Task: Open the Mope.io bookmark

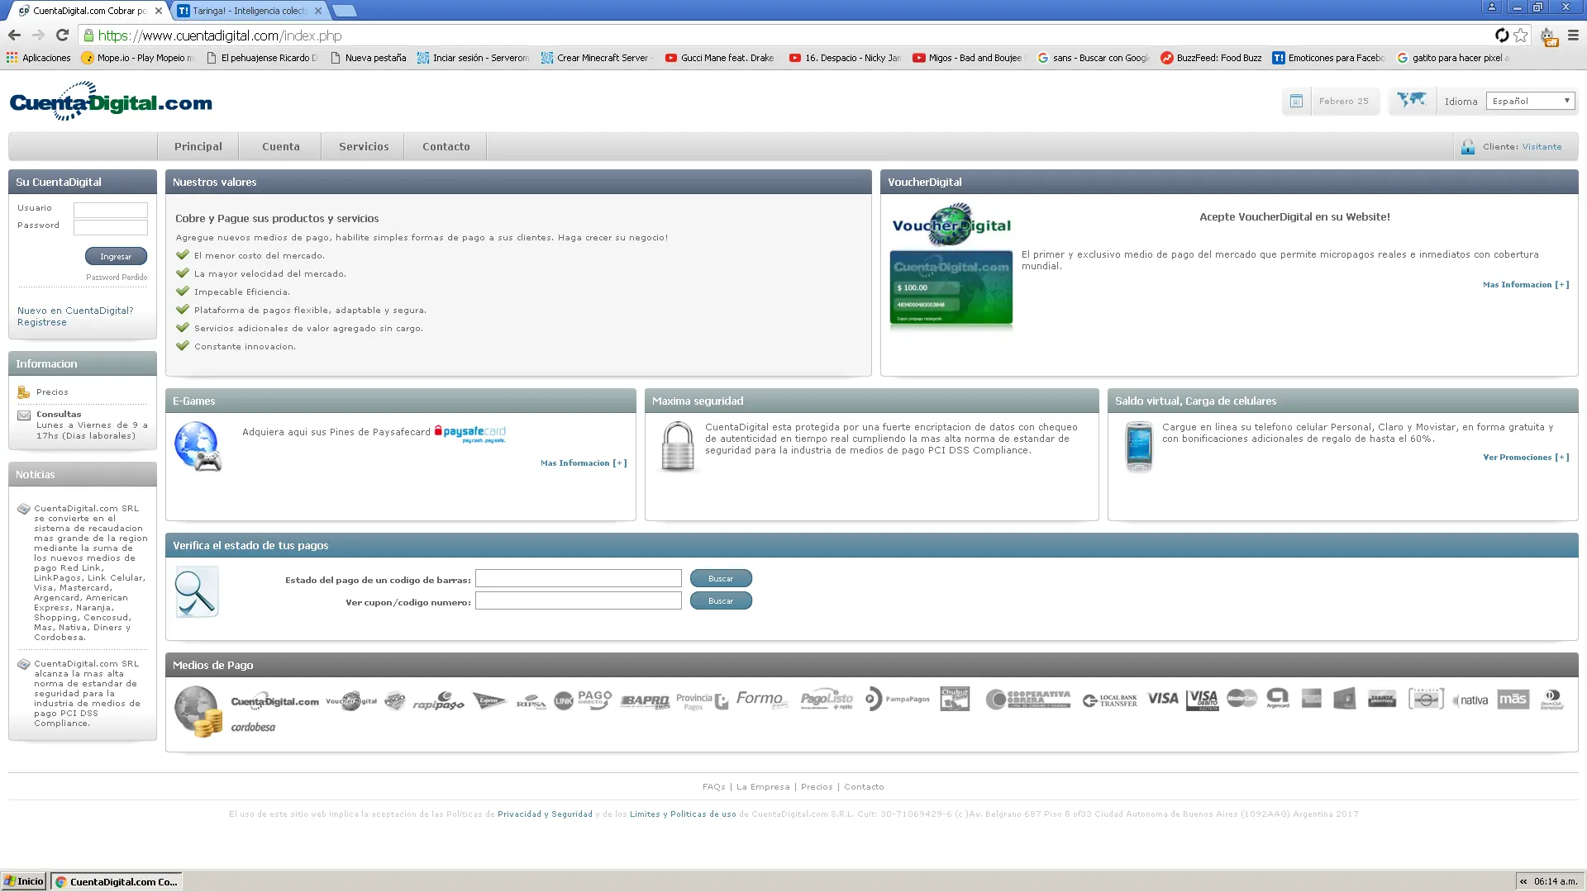Action: point(137,58)
